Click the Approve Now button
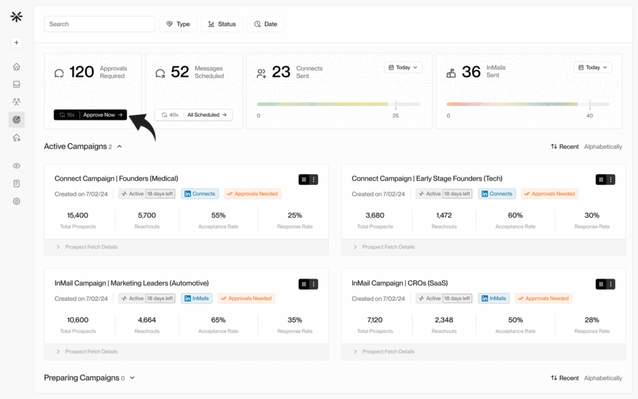638x399 pixels. tap(103, 115)
